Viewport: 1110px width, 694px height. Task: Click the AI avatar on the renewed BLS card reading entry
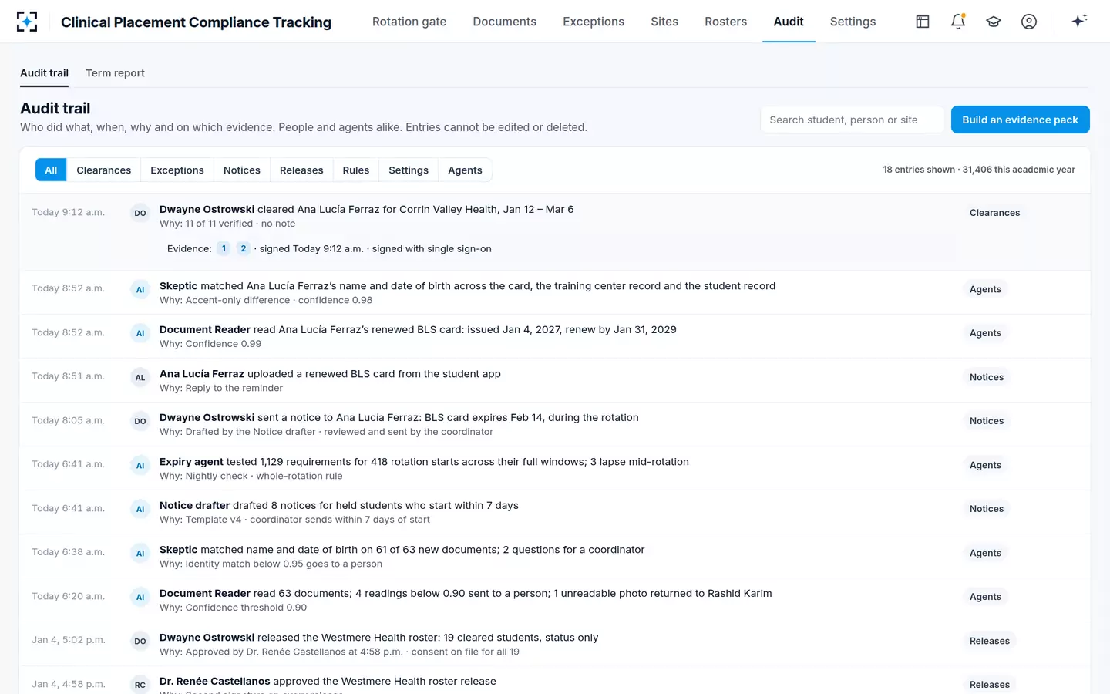coord(140,334)
